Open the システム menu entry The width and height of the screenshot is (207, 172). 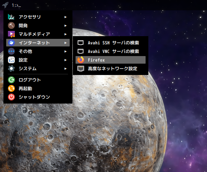pos(38,68)
